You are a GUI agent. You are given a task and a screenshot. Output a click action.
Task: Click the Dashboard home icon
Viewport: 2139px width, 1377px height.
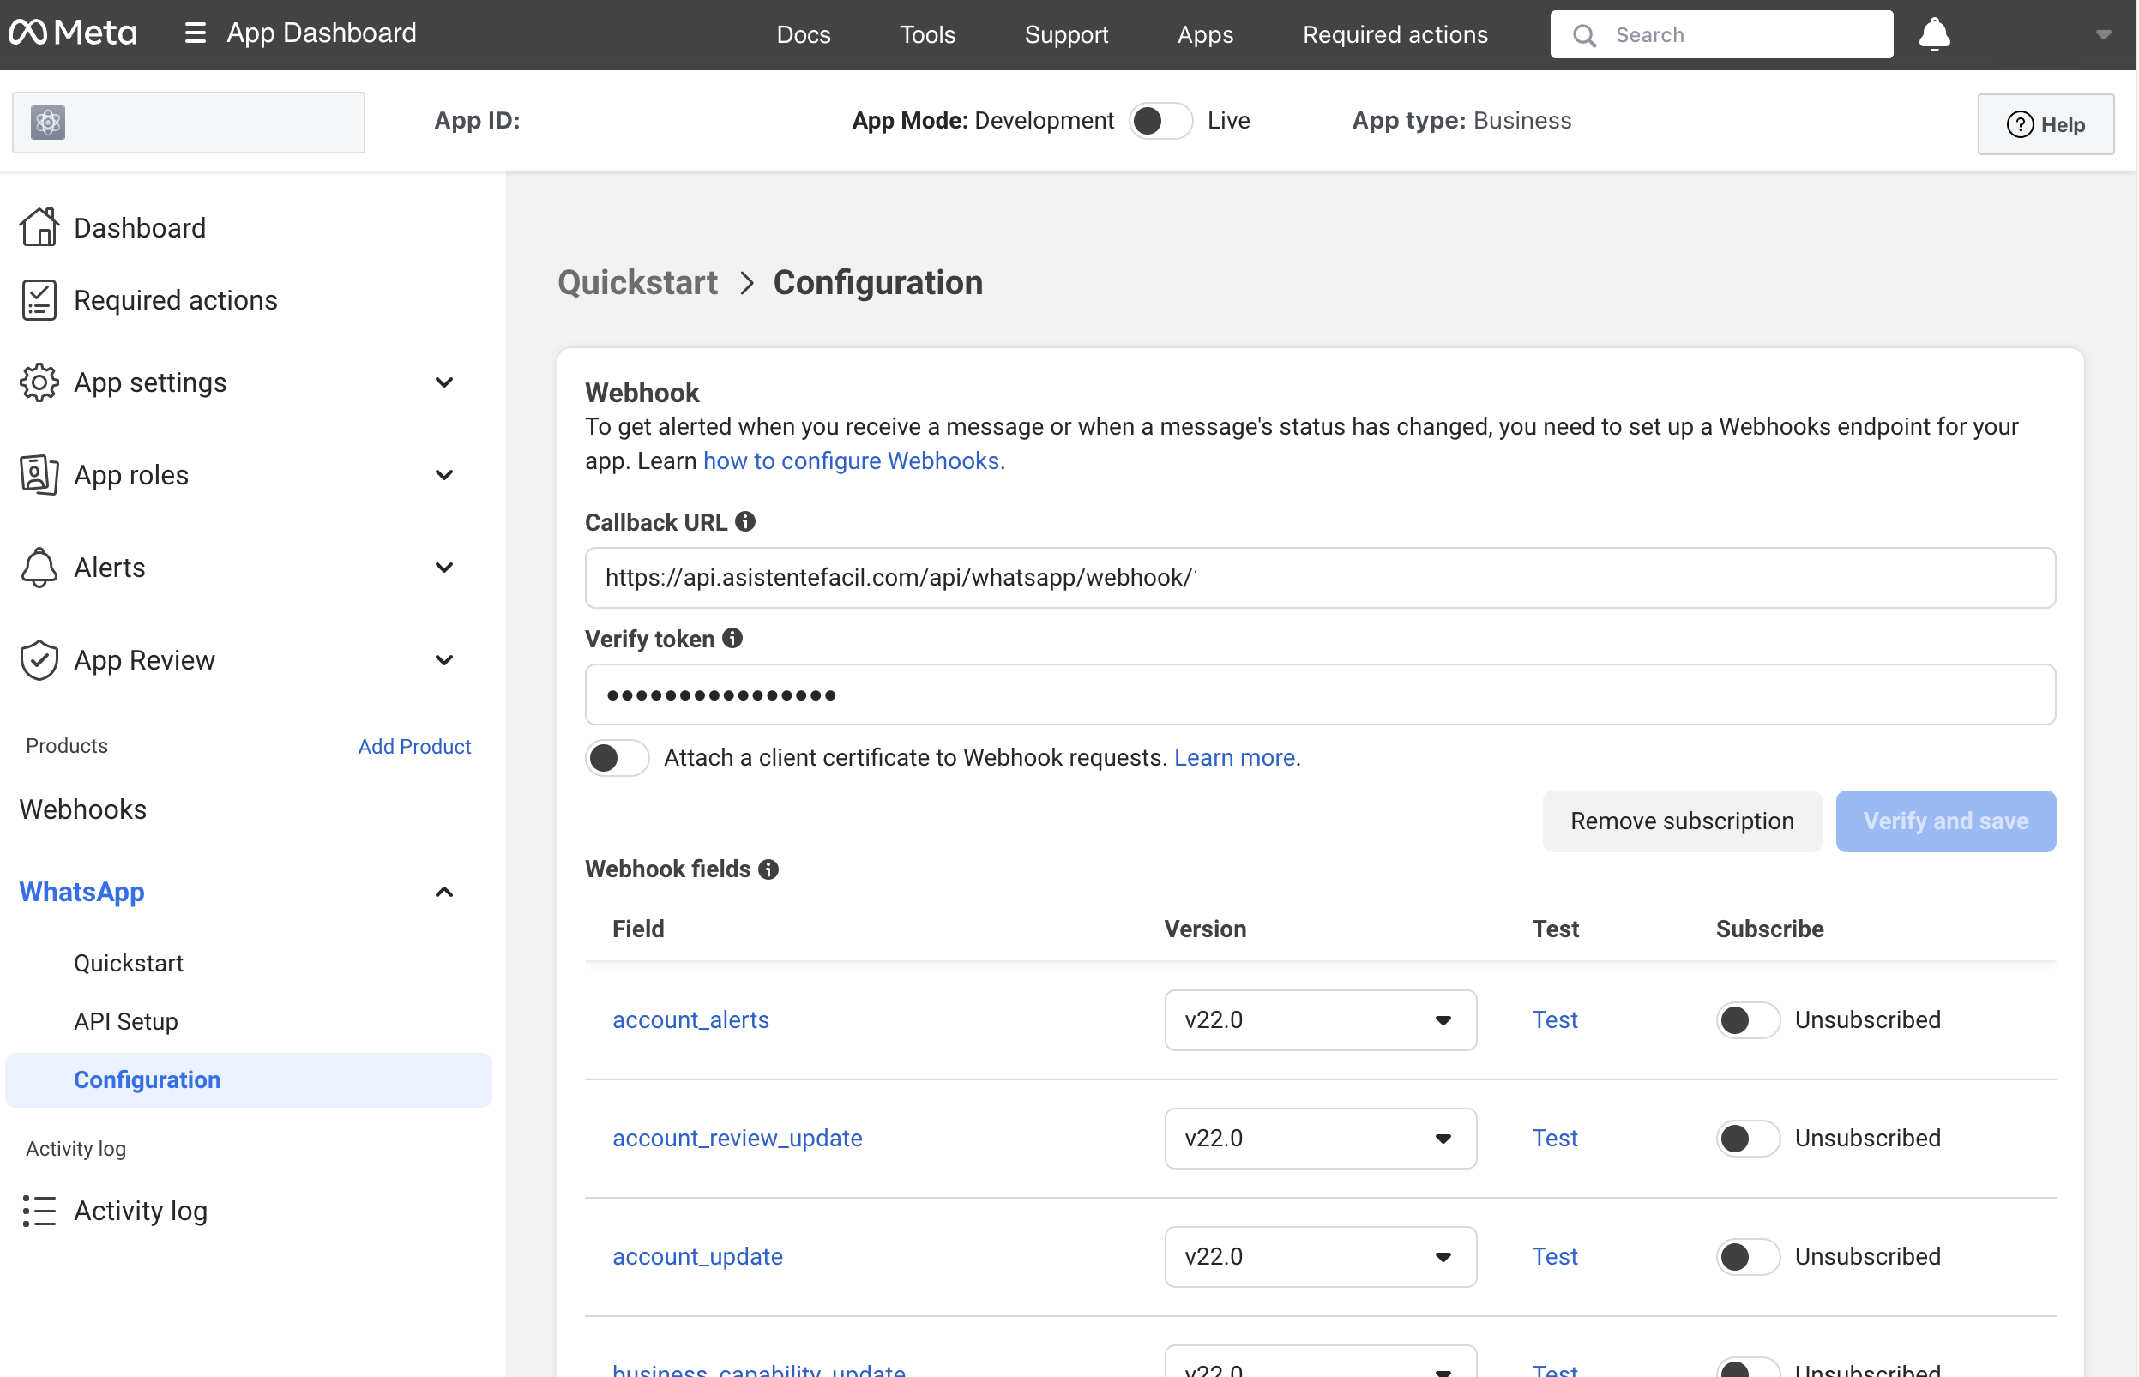38,226
